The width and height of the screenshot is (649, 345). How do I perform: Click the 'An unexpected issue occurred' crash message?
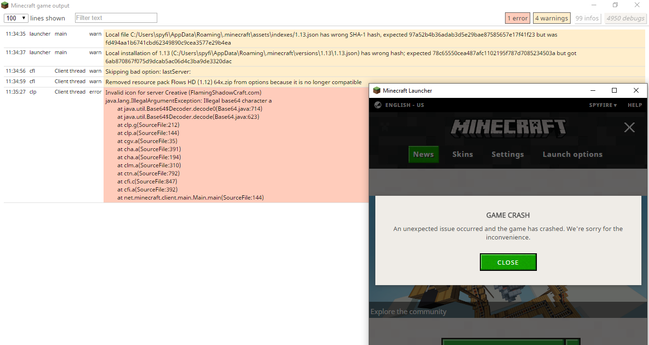(x=508, y=233)
